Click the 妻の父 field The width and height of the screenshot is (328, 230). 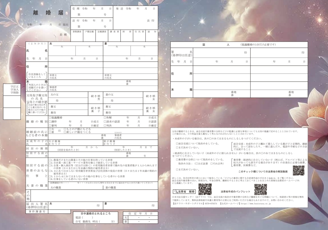coord(123,95)
